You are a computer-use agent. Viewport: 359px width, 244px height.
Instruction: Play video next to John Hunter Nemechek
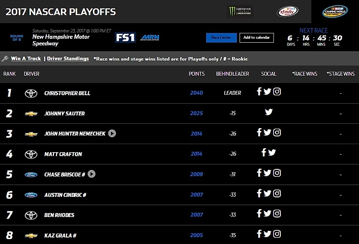(112, 134)
